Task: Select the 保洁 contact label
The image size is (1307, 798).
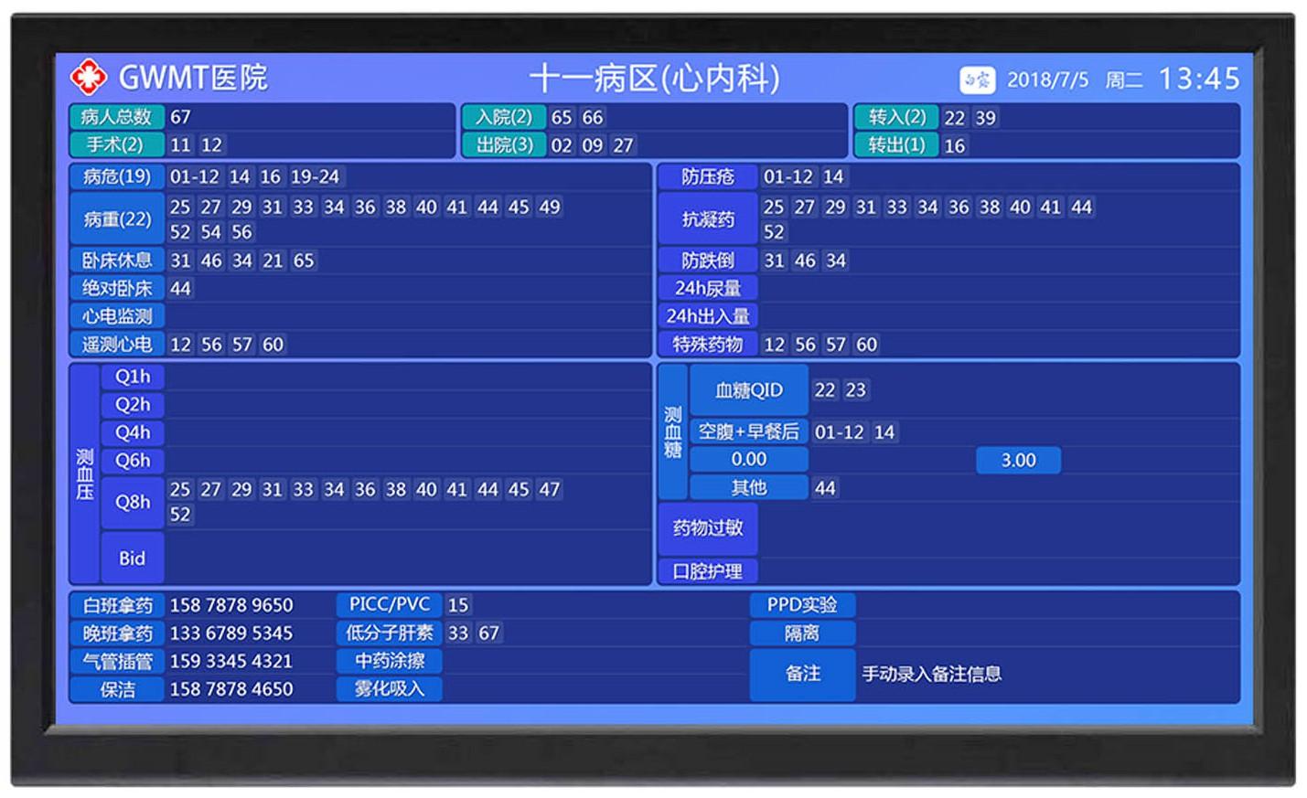Action: click(x=116, y=688)
